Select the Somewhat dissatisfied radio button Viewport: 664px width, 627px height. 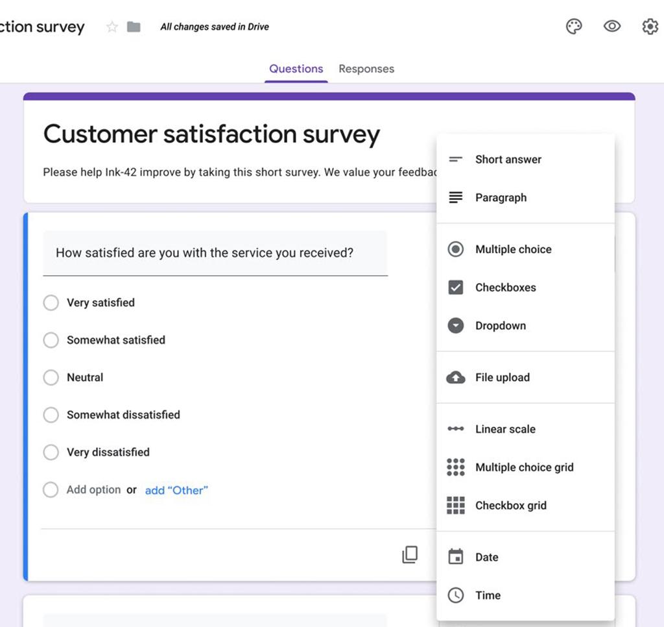51,415
